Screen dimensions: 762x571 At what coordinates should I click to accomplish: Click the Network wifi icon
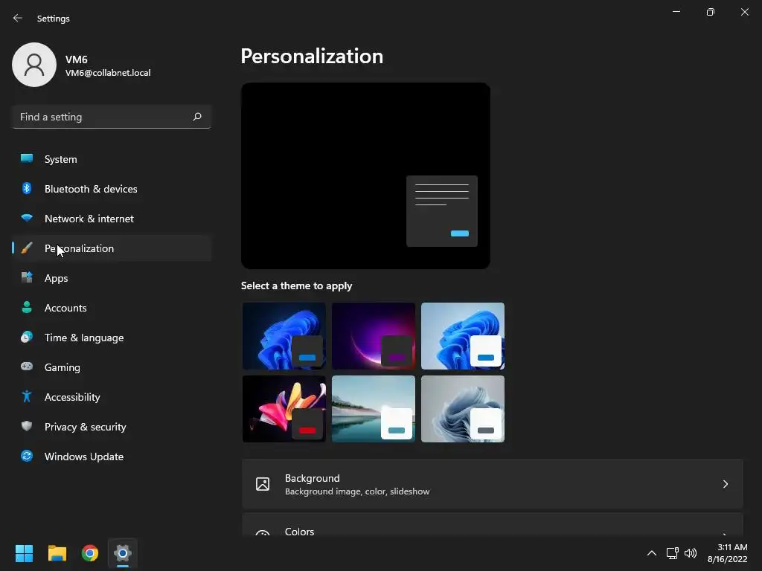coord(27,218)
